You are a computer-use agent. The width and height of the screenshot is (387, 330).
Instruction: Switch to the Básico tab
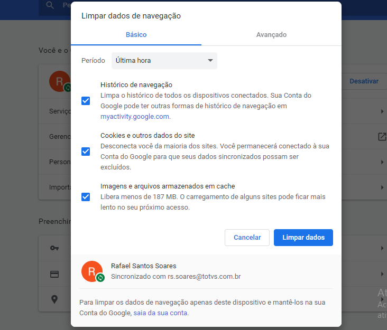[x=136, y=35]
